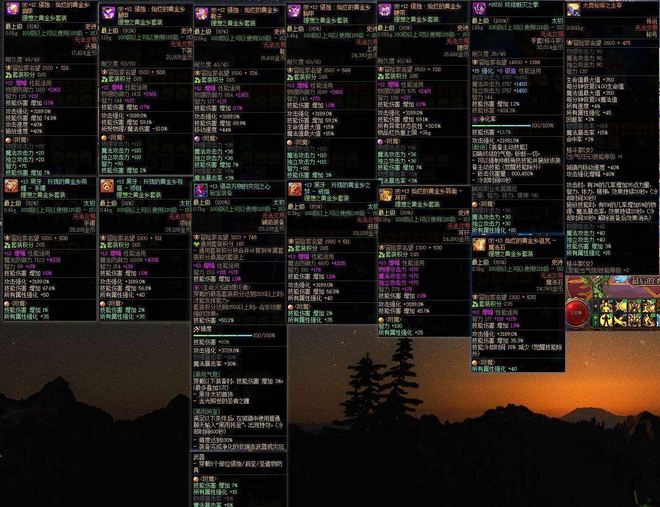Click the 腿甲 leg armor item icon
This screenshot has width=660, height=507.
(x=109, y=13)
